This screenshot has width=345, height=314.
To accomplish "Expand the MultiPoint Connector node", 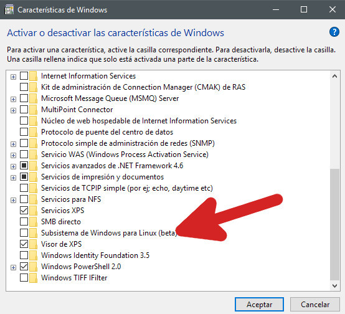I will [x=13, y=110].
